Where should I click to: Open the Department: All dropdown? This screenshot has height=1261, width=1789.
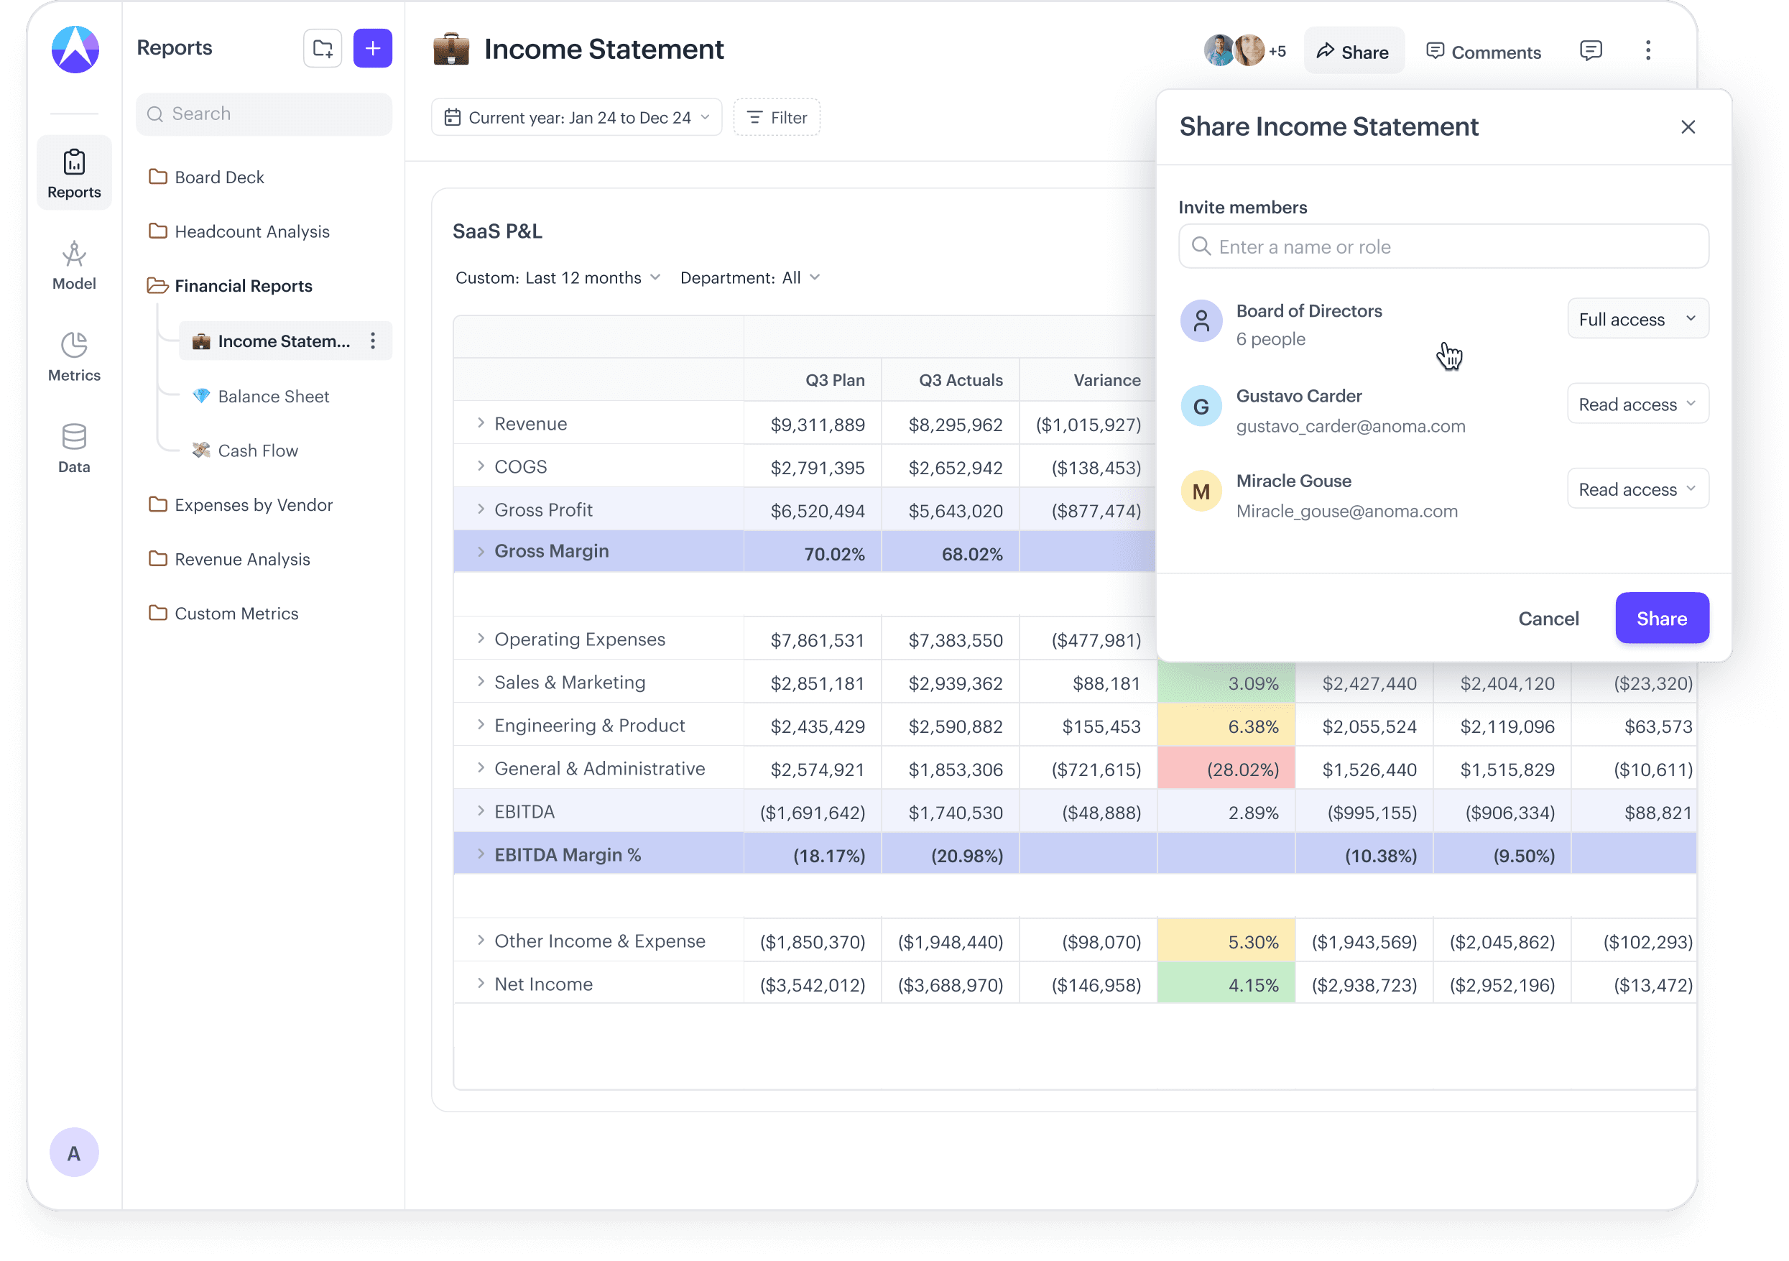[x=749, y=278]
